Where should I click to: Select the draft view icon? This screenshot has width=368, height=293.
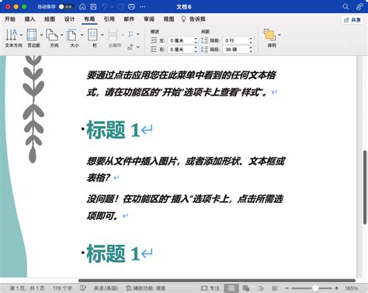point(275,288)
